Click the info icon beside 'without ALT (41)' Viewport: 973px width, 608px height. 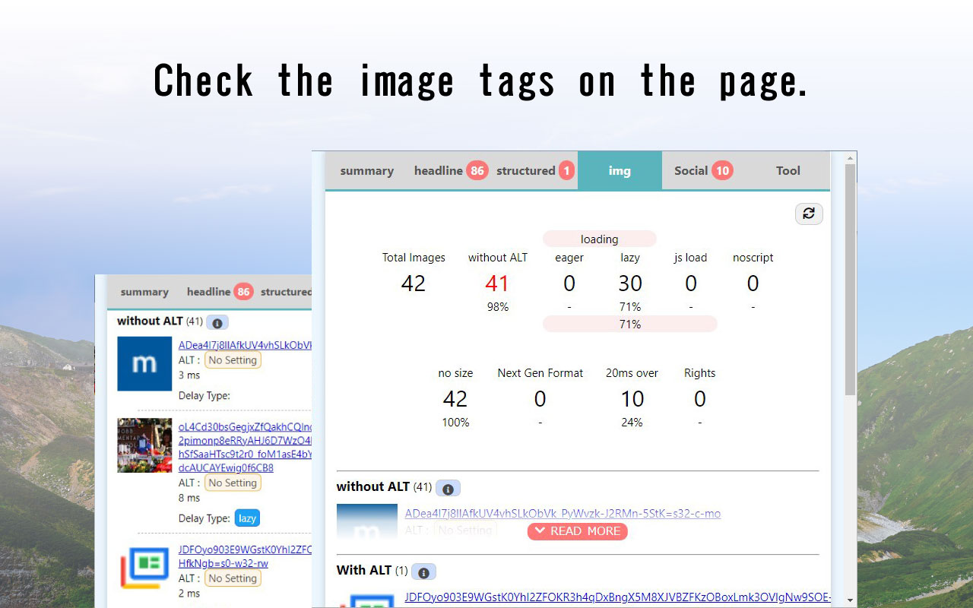(x=447, y=487)
